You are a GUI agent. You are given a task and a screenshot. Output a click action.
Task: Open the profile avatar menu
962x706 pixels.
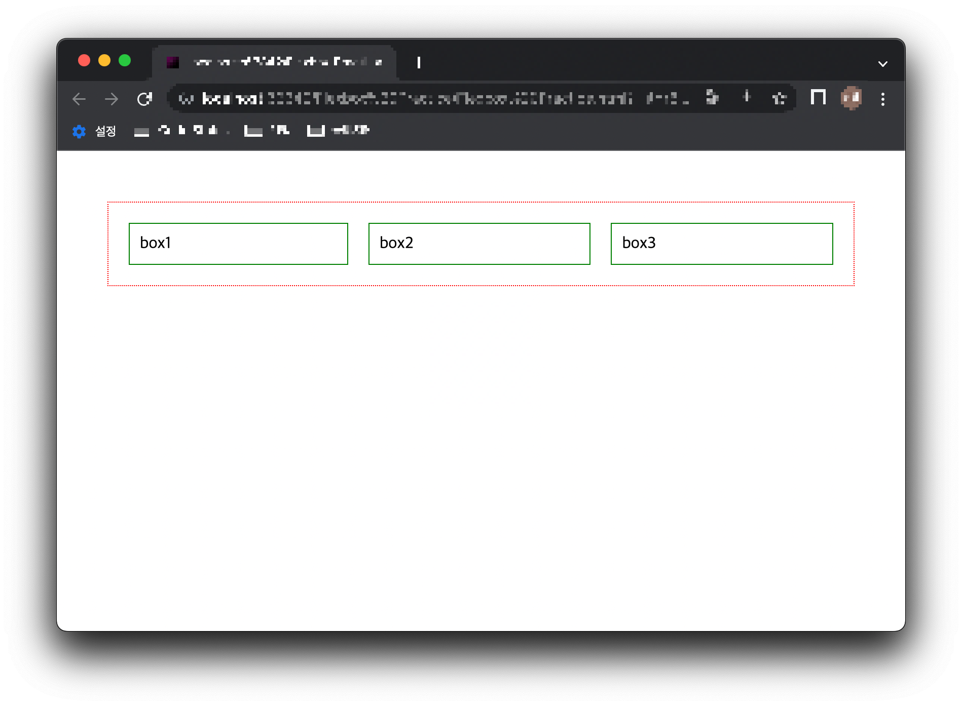(x=851, y=98)
